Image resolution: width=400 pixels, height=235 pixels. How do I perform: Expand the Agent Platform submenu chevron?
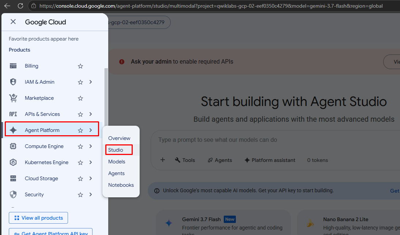pos(91,130)
